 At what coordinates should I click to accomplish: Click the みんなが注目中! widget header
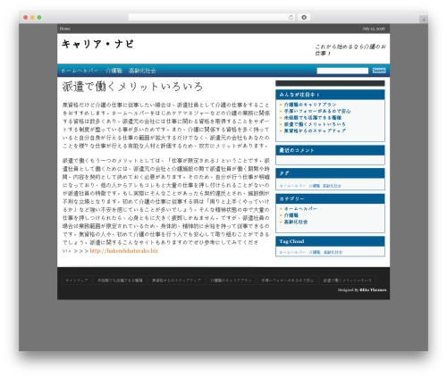[x=330, y=95]
